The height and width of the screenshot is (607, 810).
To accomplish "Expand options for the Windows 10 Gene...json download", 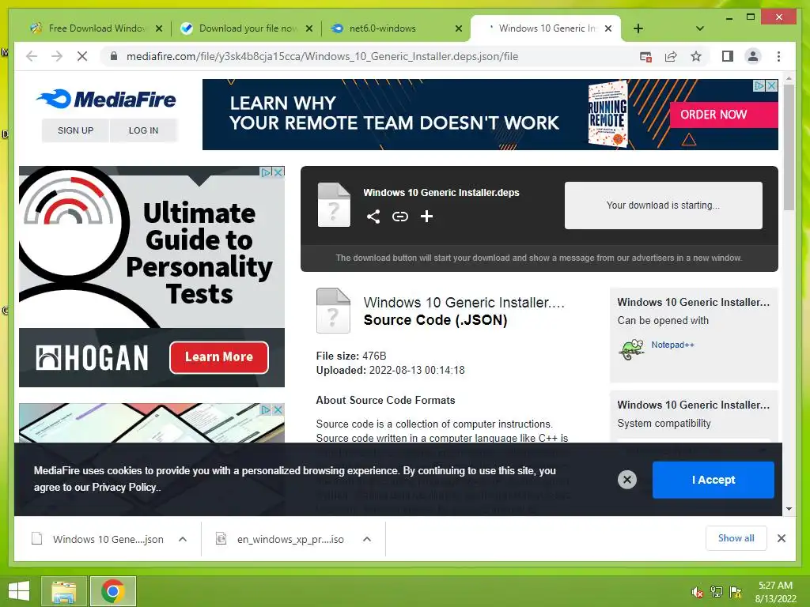I will (x=183, y=539).
